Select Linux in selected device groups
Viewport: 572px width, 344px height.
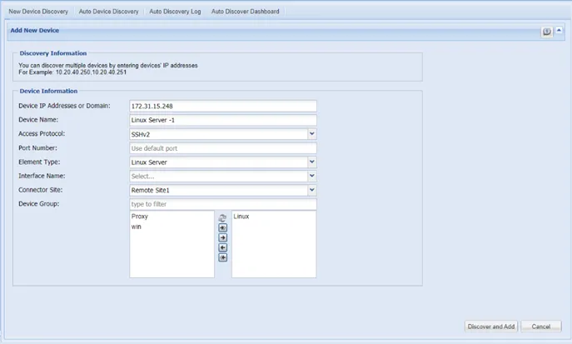[x=241, y=217]
